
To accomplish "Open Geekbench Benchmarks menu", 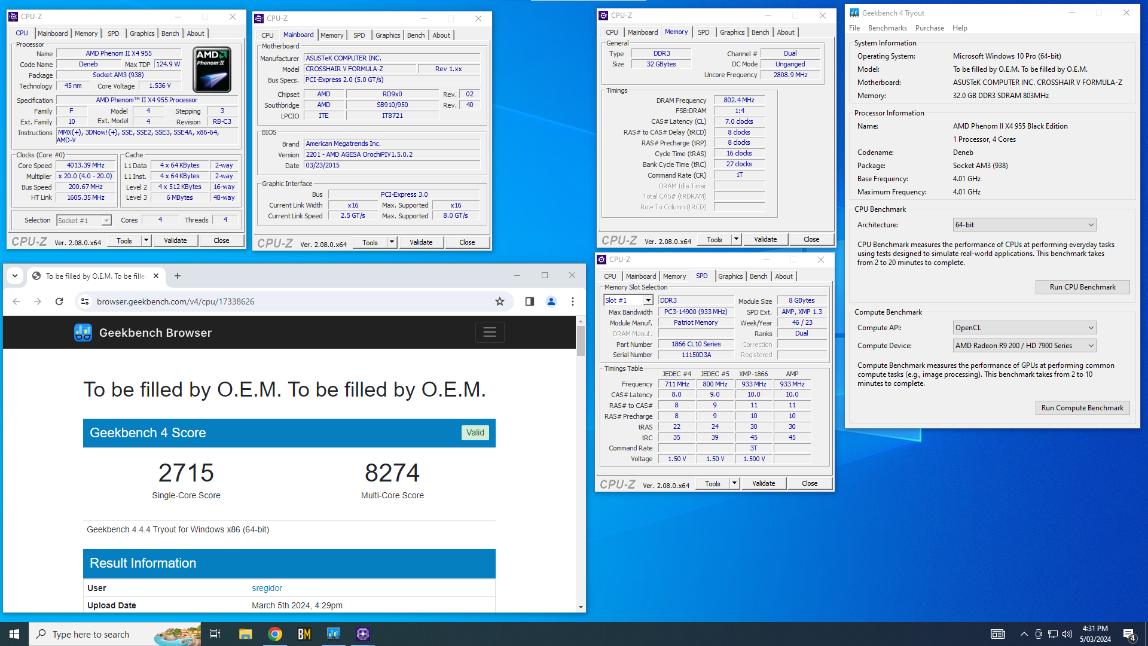I will point(887,28).
